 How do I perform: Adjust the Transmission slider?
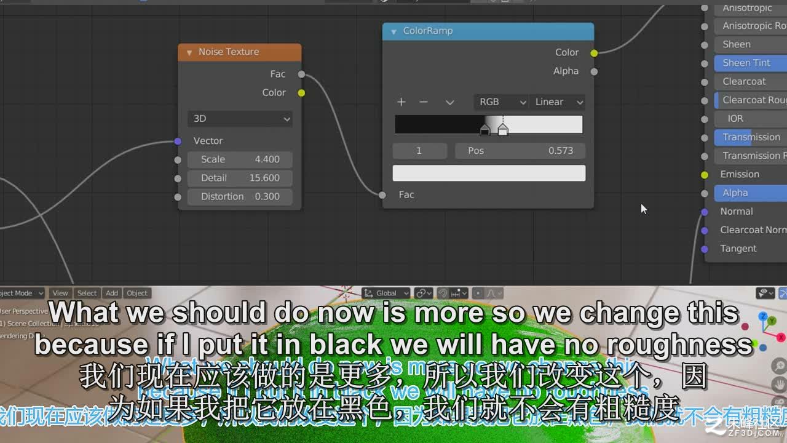[751, 137]
